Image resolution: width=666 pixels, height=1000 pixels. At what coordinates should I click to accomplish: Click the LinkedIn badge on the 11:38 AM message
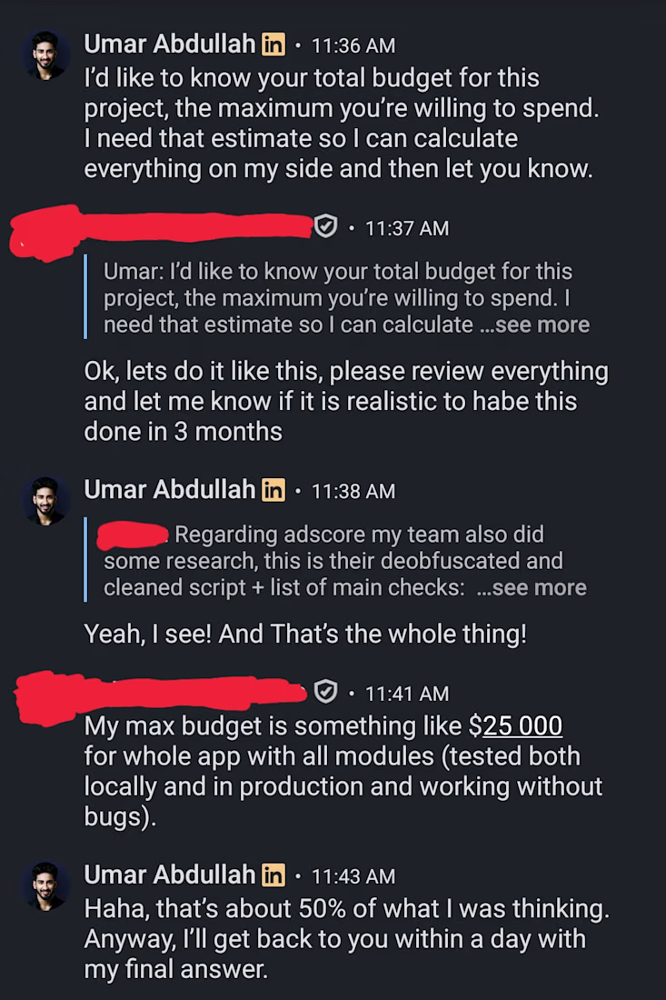(x=273, y=490)
